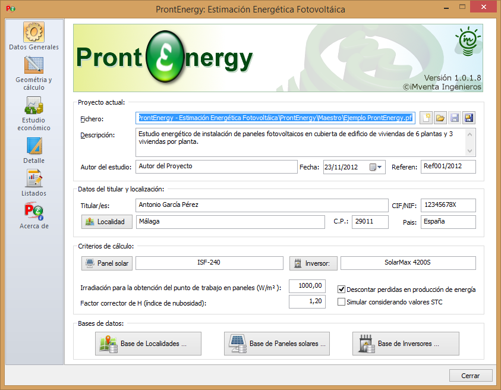This screenshot has width=501, height=390.
Task: Choose a Localidad with the button
Action: click(x=107, y=222)
